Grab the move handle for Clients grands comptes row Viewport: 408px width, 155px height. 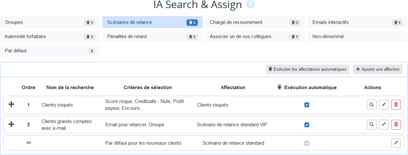11,124
